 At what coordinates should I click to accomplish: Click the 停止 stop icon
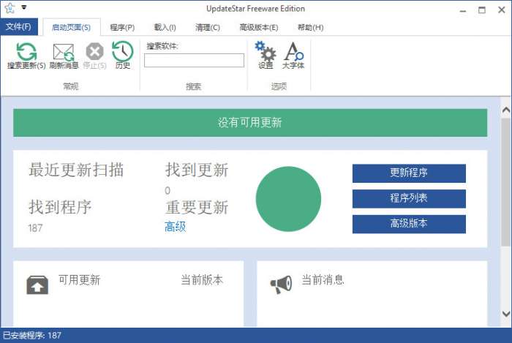(94, 52)
